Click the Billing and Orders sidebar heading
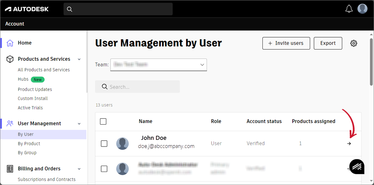 [x=39, y=169]
